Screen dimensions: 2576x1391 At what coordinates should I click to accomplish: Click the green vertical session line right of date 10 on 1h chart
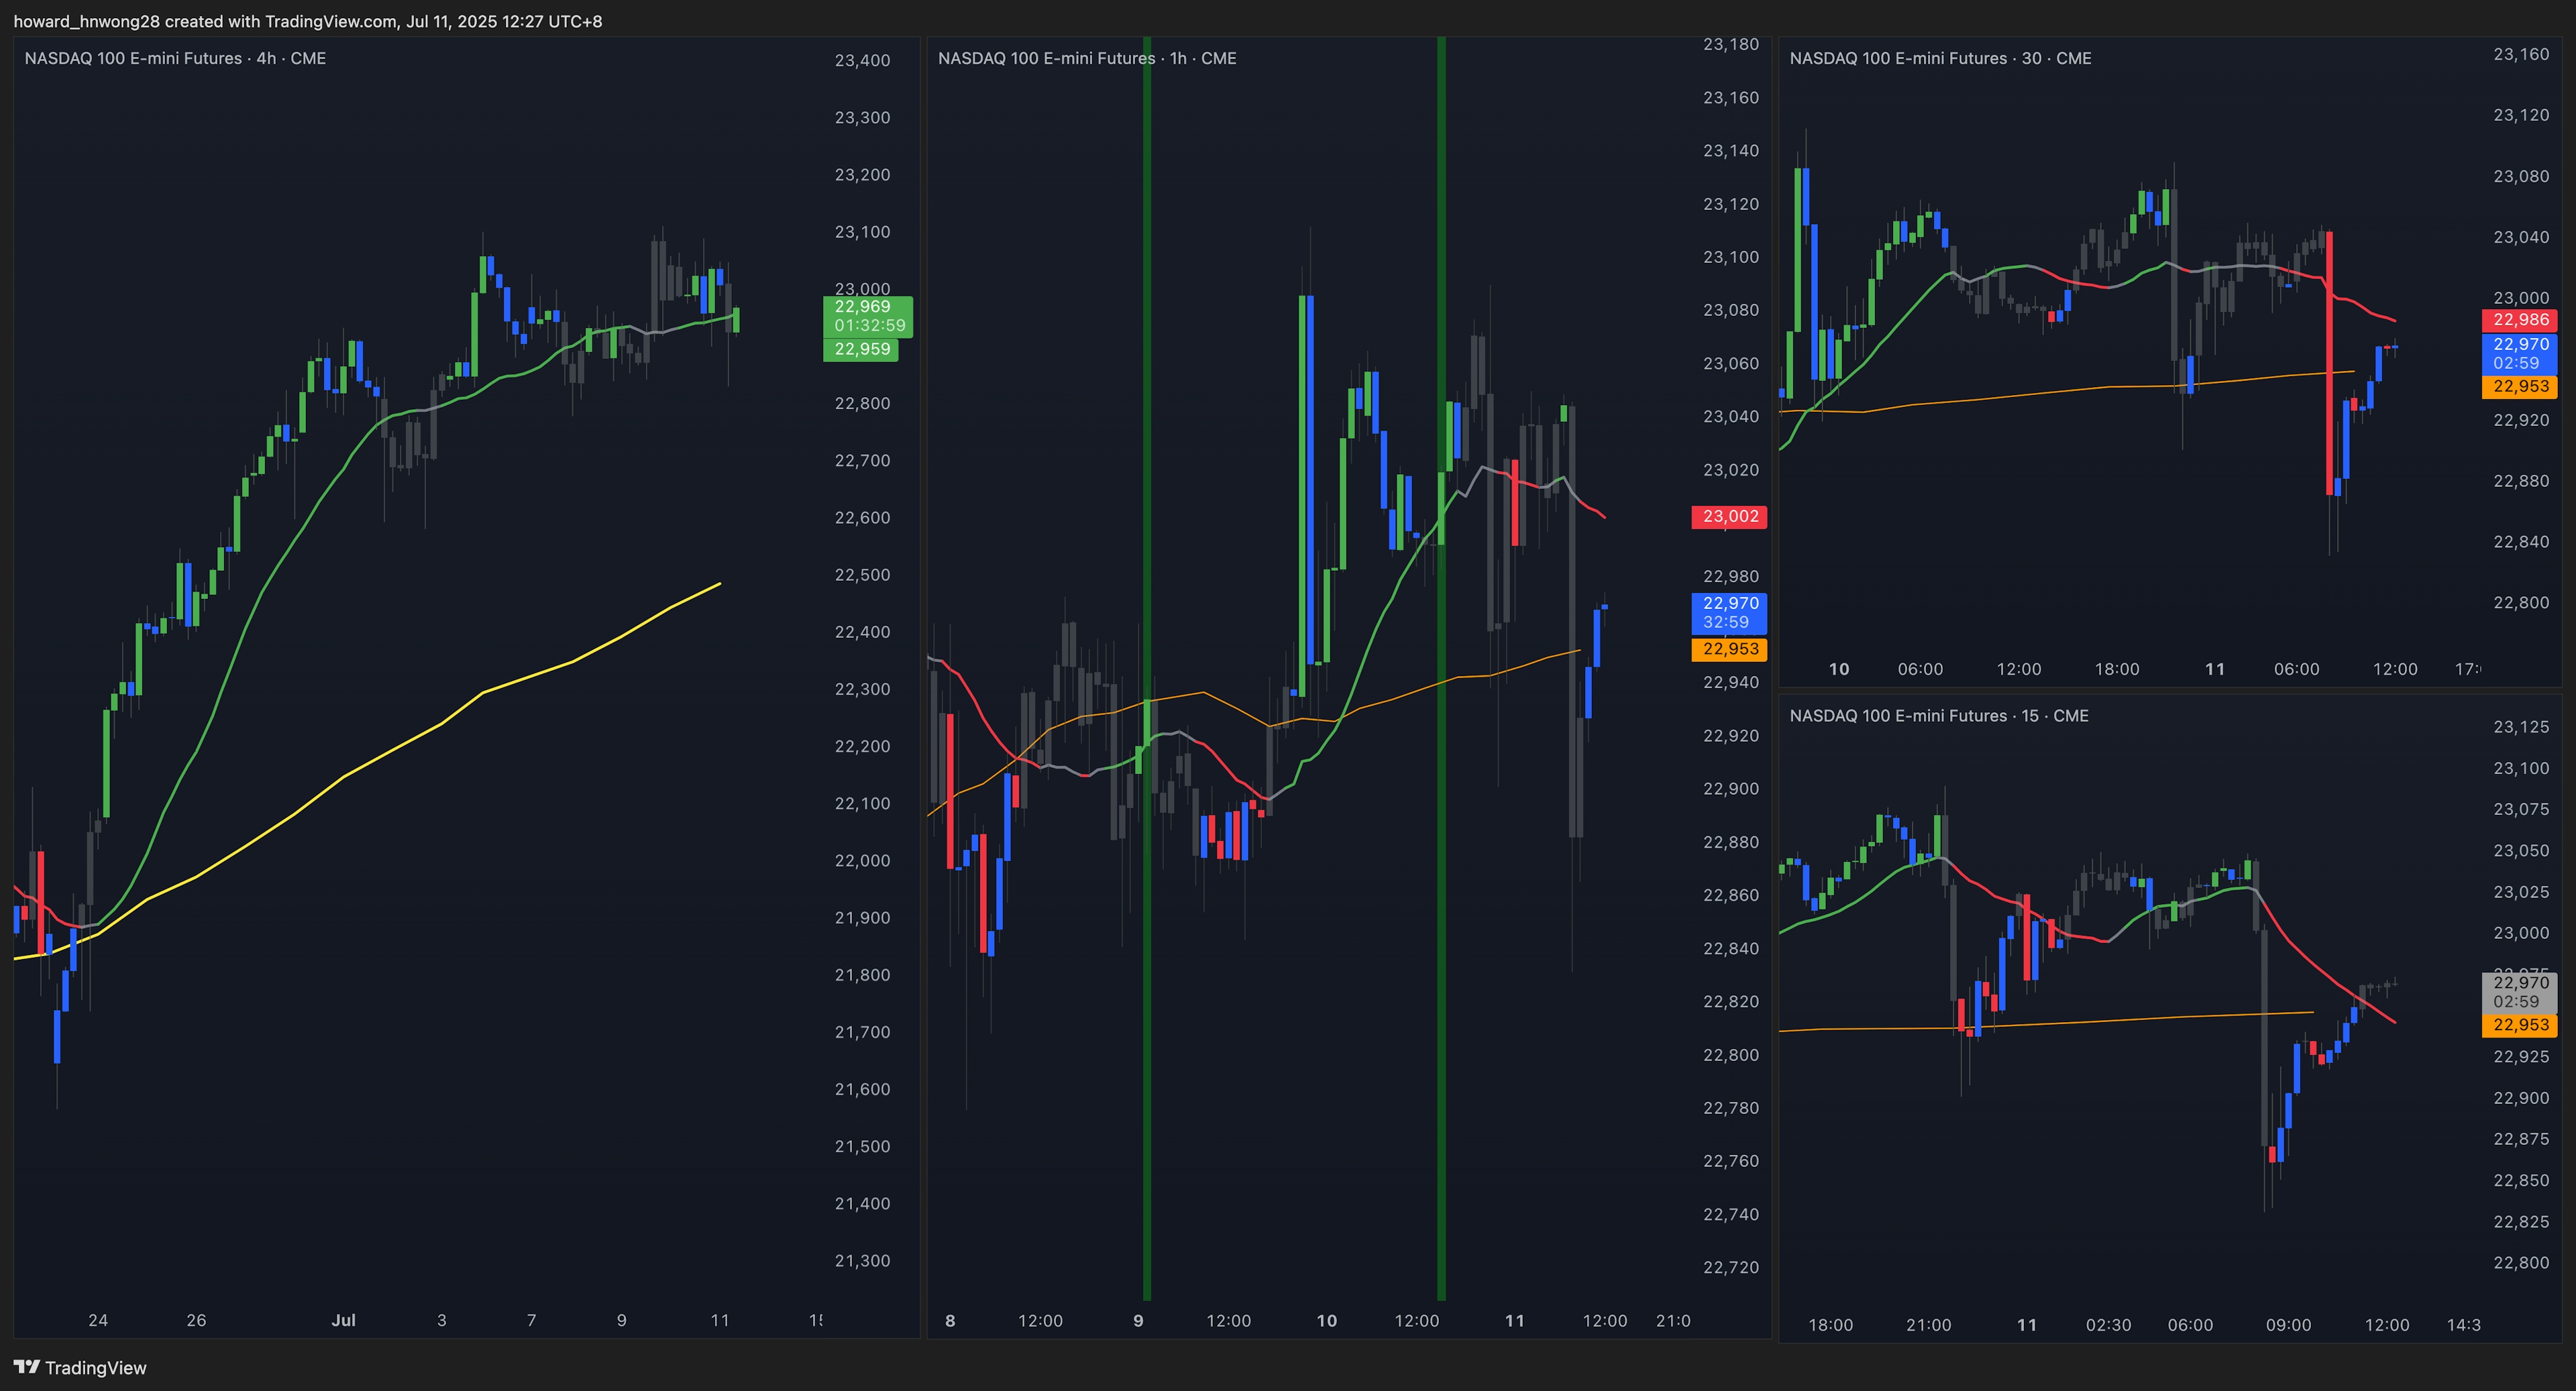point(1441,668)
